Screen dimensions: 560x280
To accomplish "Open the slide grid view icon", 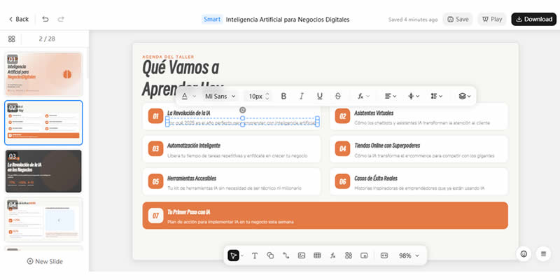I will click(x=12, y=40).
